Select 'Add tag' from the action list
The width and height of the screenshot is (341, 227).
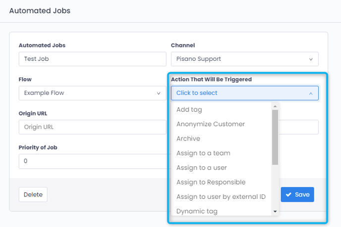tap(189, 109)
